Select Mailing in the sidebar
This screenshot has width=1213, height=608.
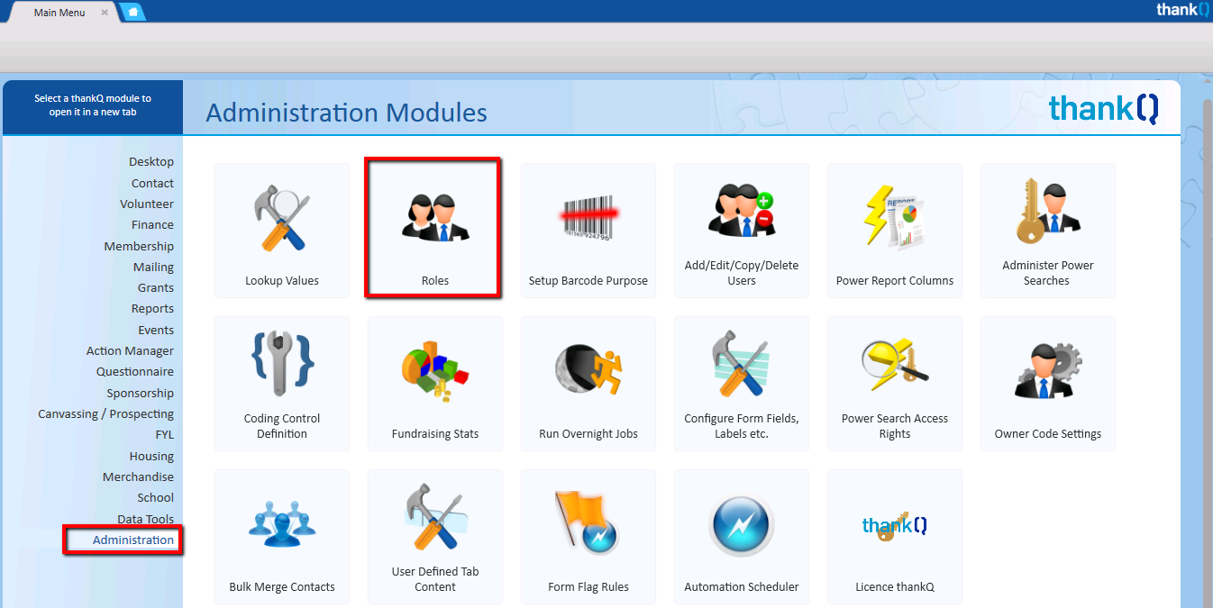[x=153, y=267]
